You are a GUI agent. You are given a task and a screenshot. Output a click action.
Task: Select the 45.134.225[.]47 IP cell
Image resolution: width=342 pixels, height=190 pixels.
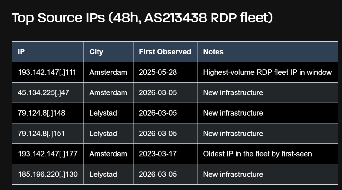click(x=43, y=93)
